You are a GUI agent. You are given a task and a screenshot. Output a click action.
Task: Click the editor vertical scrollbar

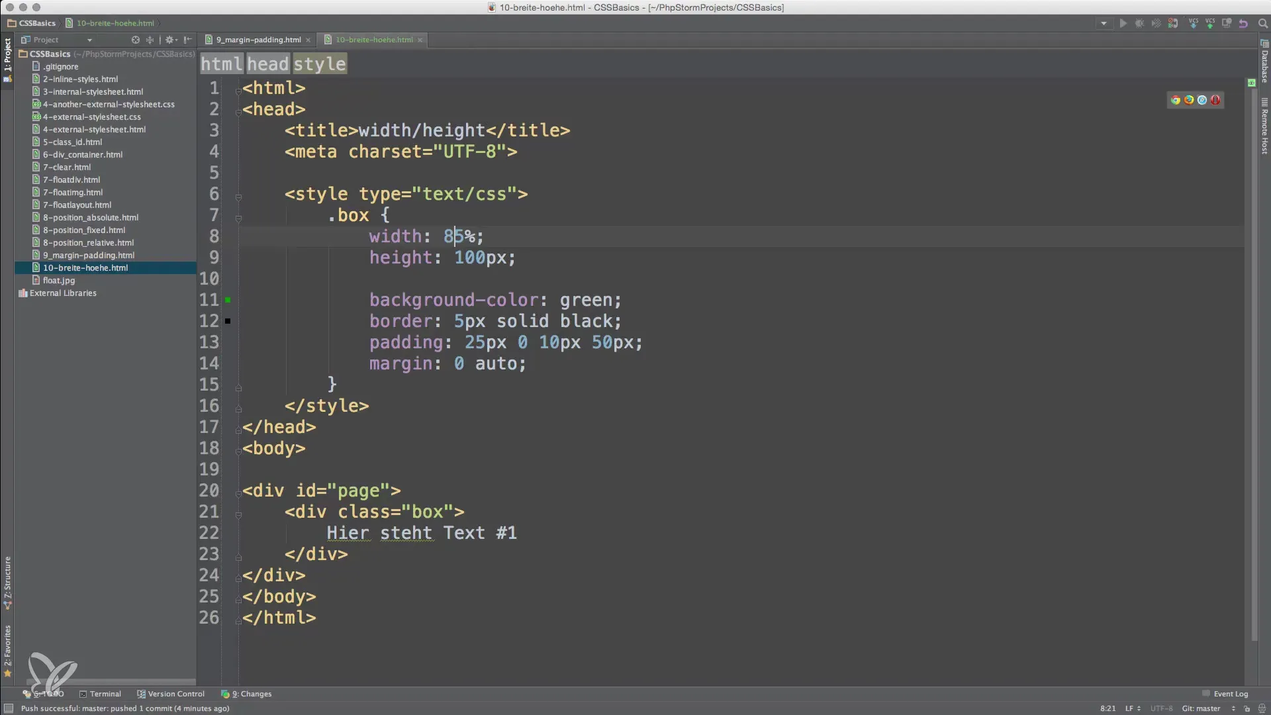tap(1254, 364)
